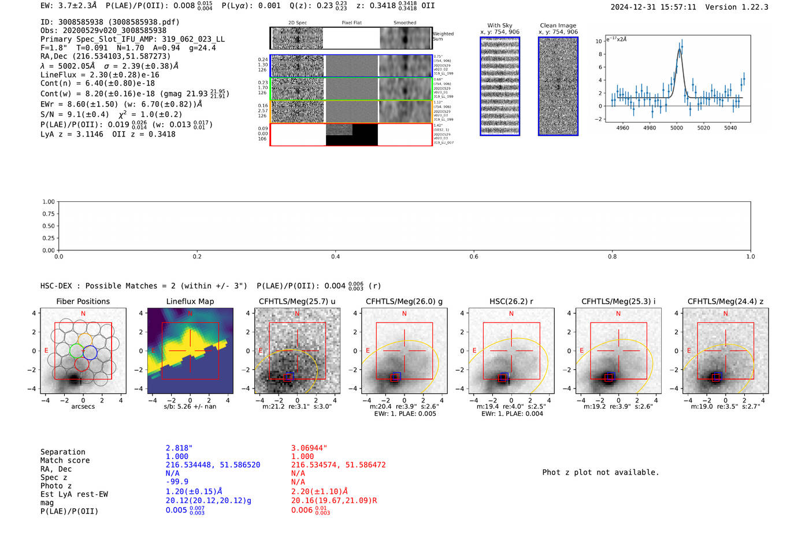Click the 'EWr: 1, PLAE: 0.004' caption

pos(511,413)
